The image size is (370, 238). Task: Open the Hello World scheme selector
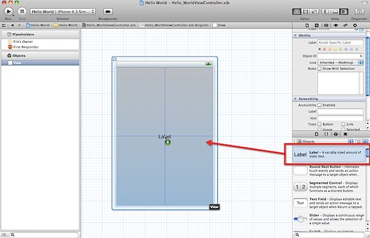[x=61, y=11]
